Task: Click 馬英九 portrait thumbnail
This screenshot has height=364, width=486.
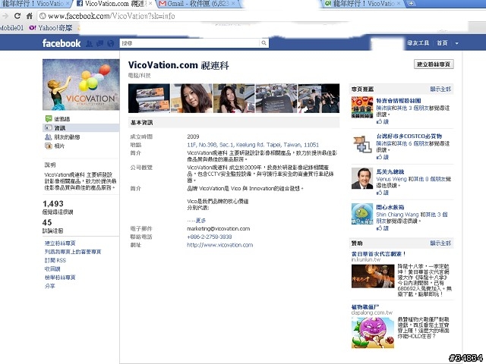Action: [362, 178]
